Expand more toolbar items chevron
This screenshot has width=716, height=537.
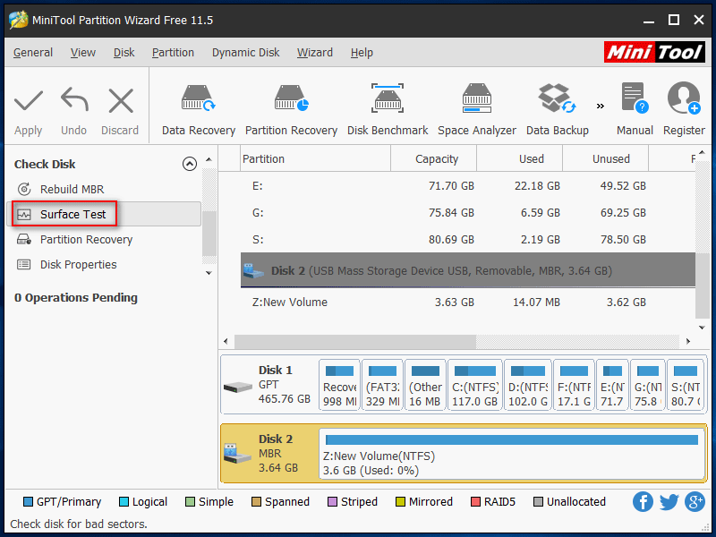click(x=601, y=106)
